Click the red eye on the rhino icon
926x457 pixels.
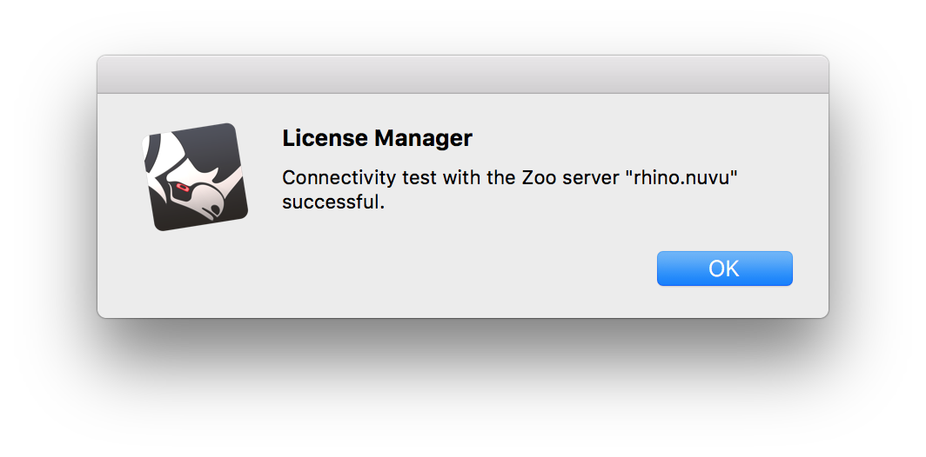(182, 188)
